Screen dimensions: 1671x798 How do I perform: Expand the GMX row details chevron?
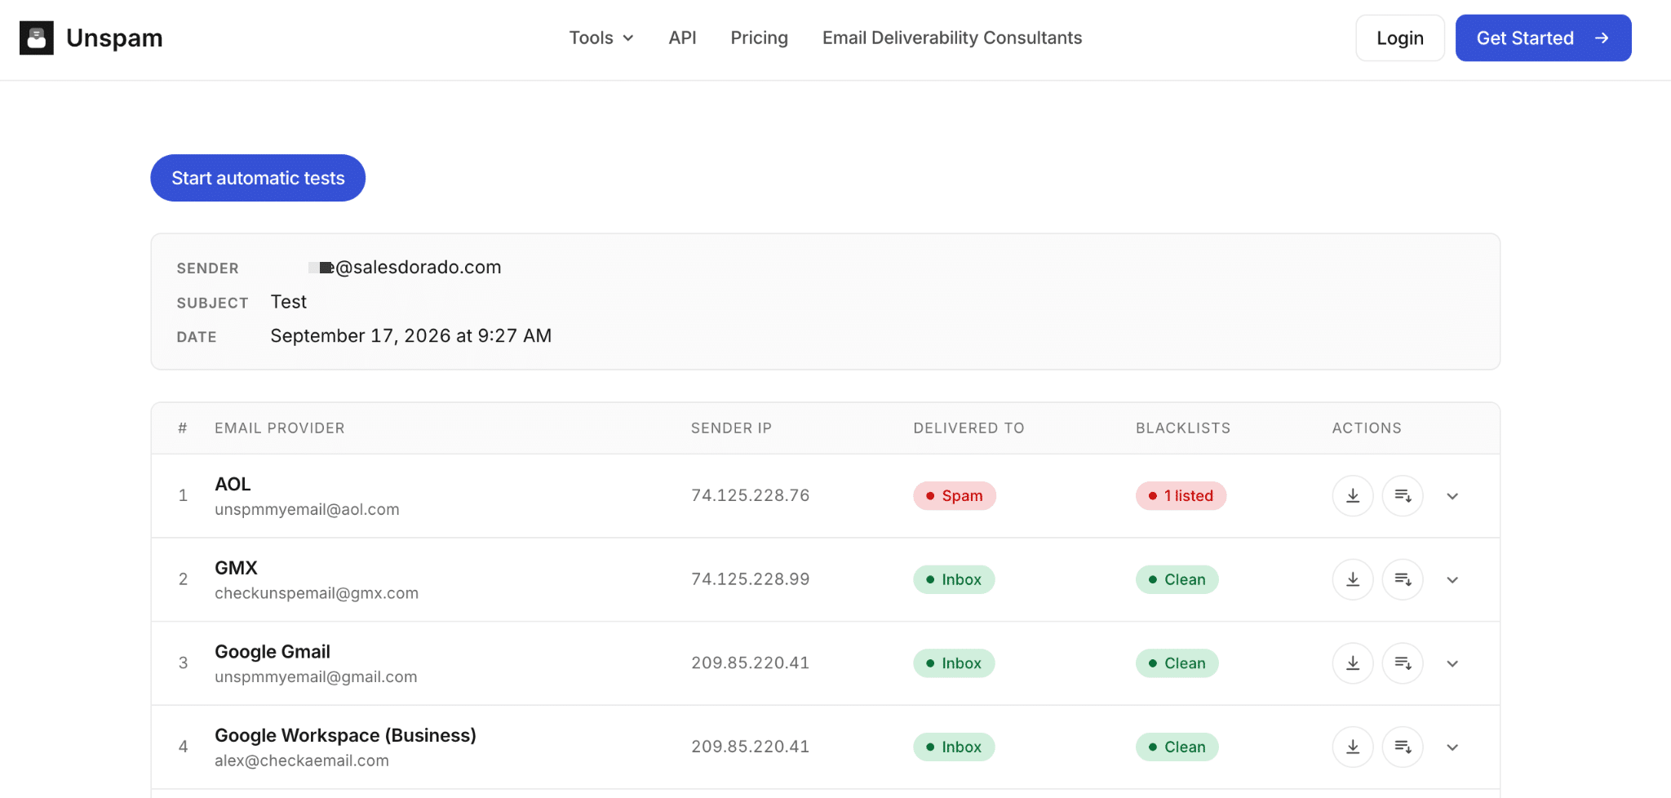(1452, 580)
